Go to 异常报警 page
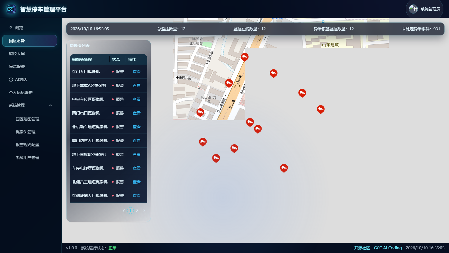 [x=29, y=67]
